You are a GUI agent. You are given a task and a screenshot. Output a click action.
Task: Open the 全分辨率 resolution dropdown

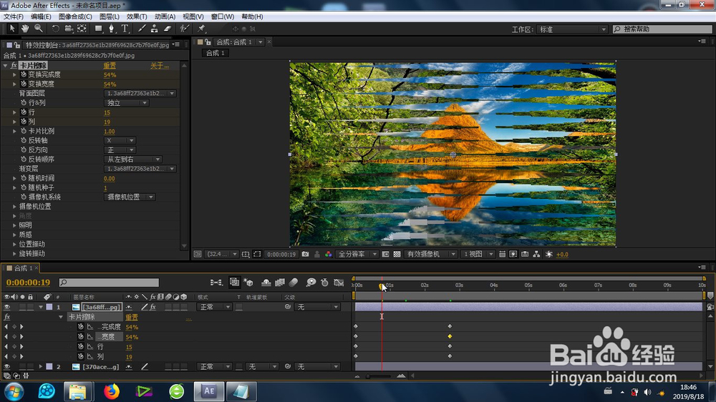(357, 254)
